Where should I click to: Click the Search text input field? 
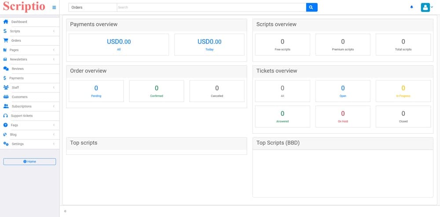(211, 7)
